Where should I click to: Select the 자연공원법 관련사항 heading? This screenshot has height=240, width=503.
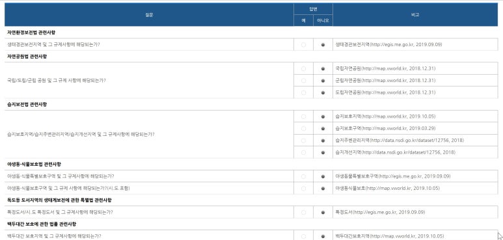[x=27, y=57]
